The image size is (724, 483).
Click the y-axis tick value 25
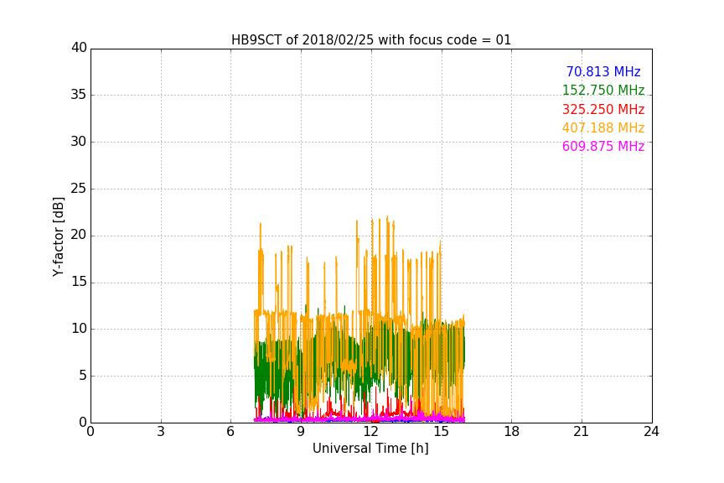pos(79,188)
